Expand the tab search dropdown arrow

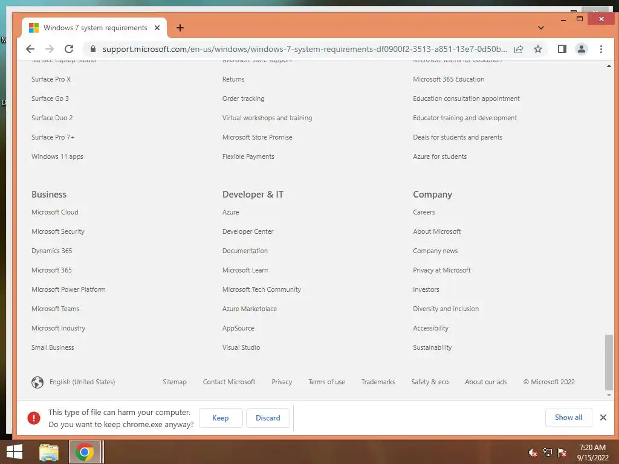(541, 28)
